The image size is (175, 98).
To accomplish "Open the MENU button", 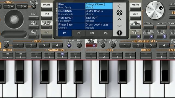I will 135,9.
